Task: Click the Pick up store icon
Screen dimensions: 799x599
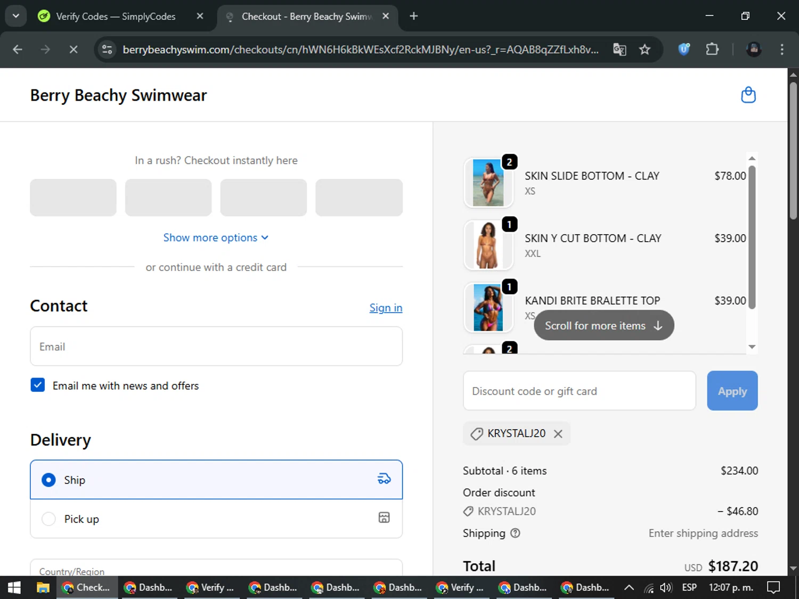Action: (384, 518)
